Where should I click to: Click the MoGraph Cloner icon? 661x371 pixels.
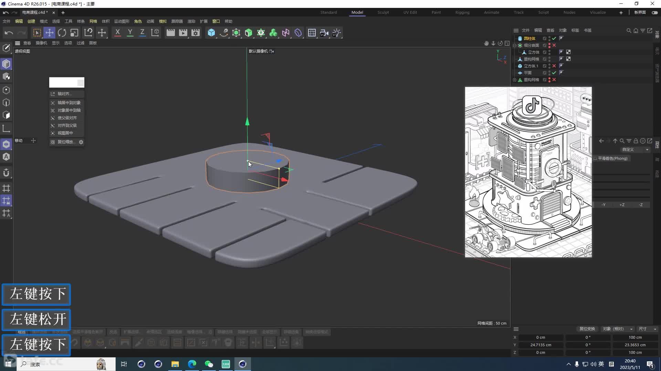point(261,33)
